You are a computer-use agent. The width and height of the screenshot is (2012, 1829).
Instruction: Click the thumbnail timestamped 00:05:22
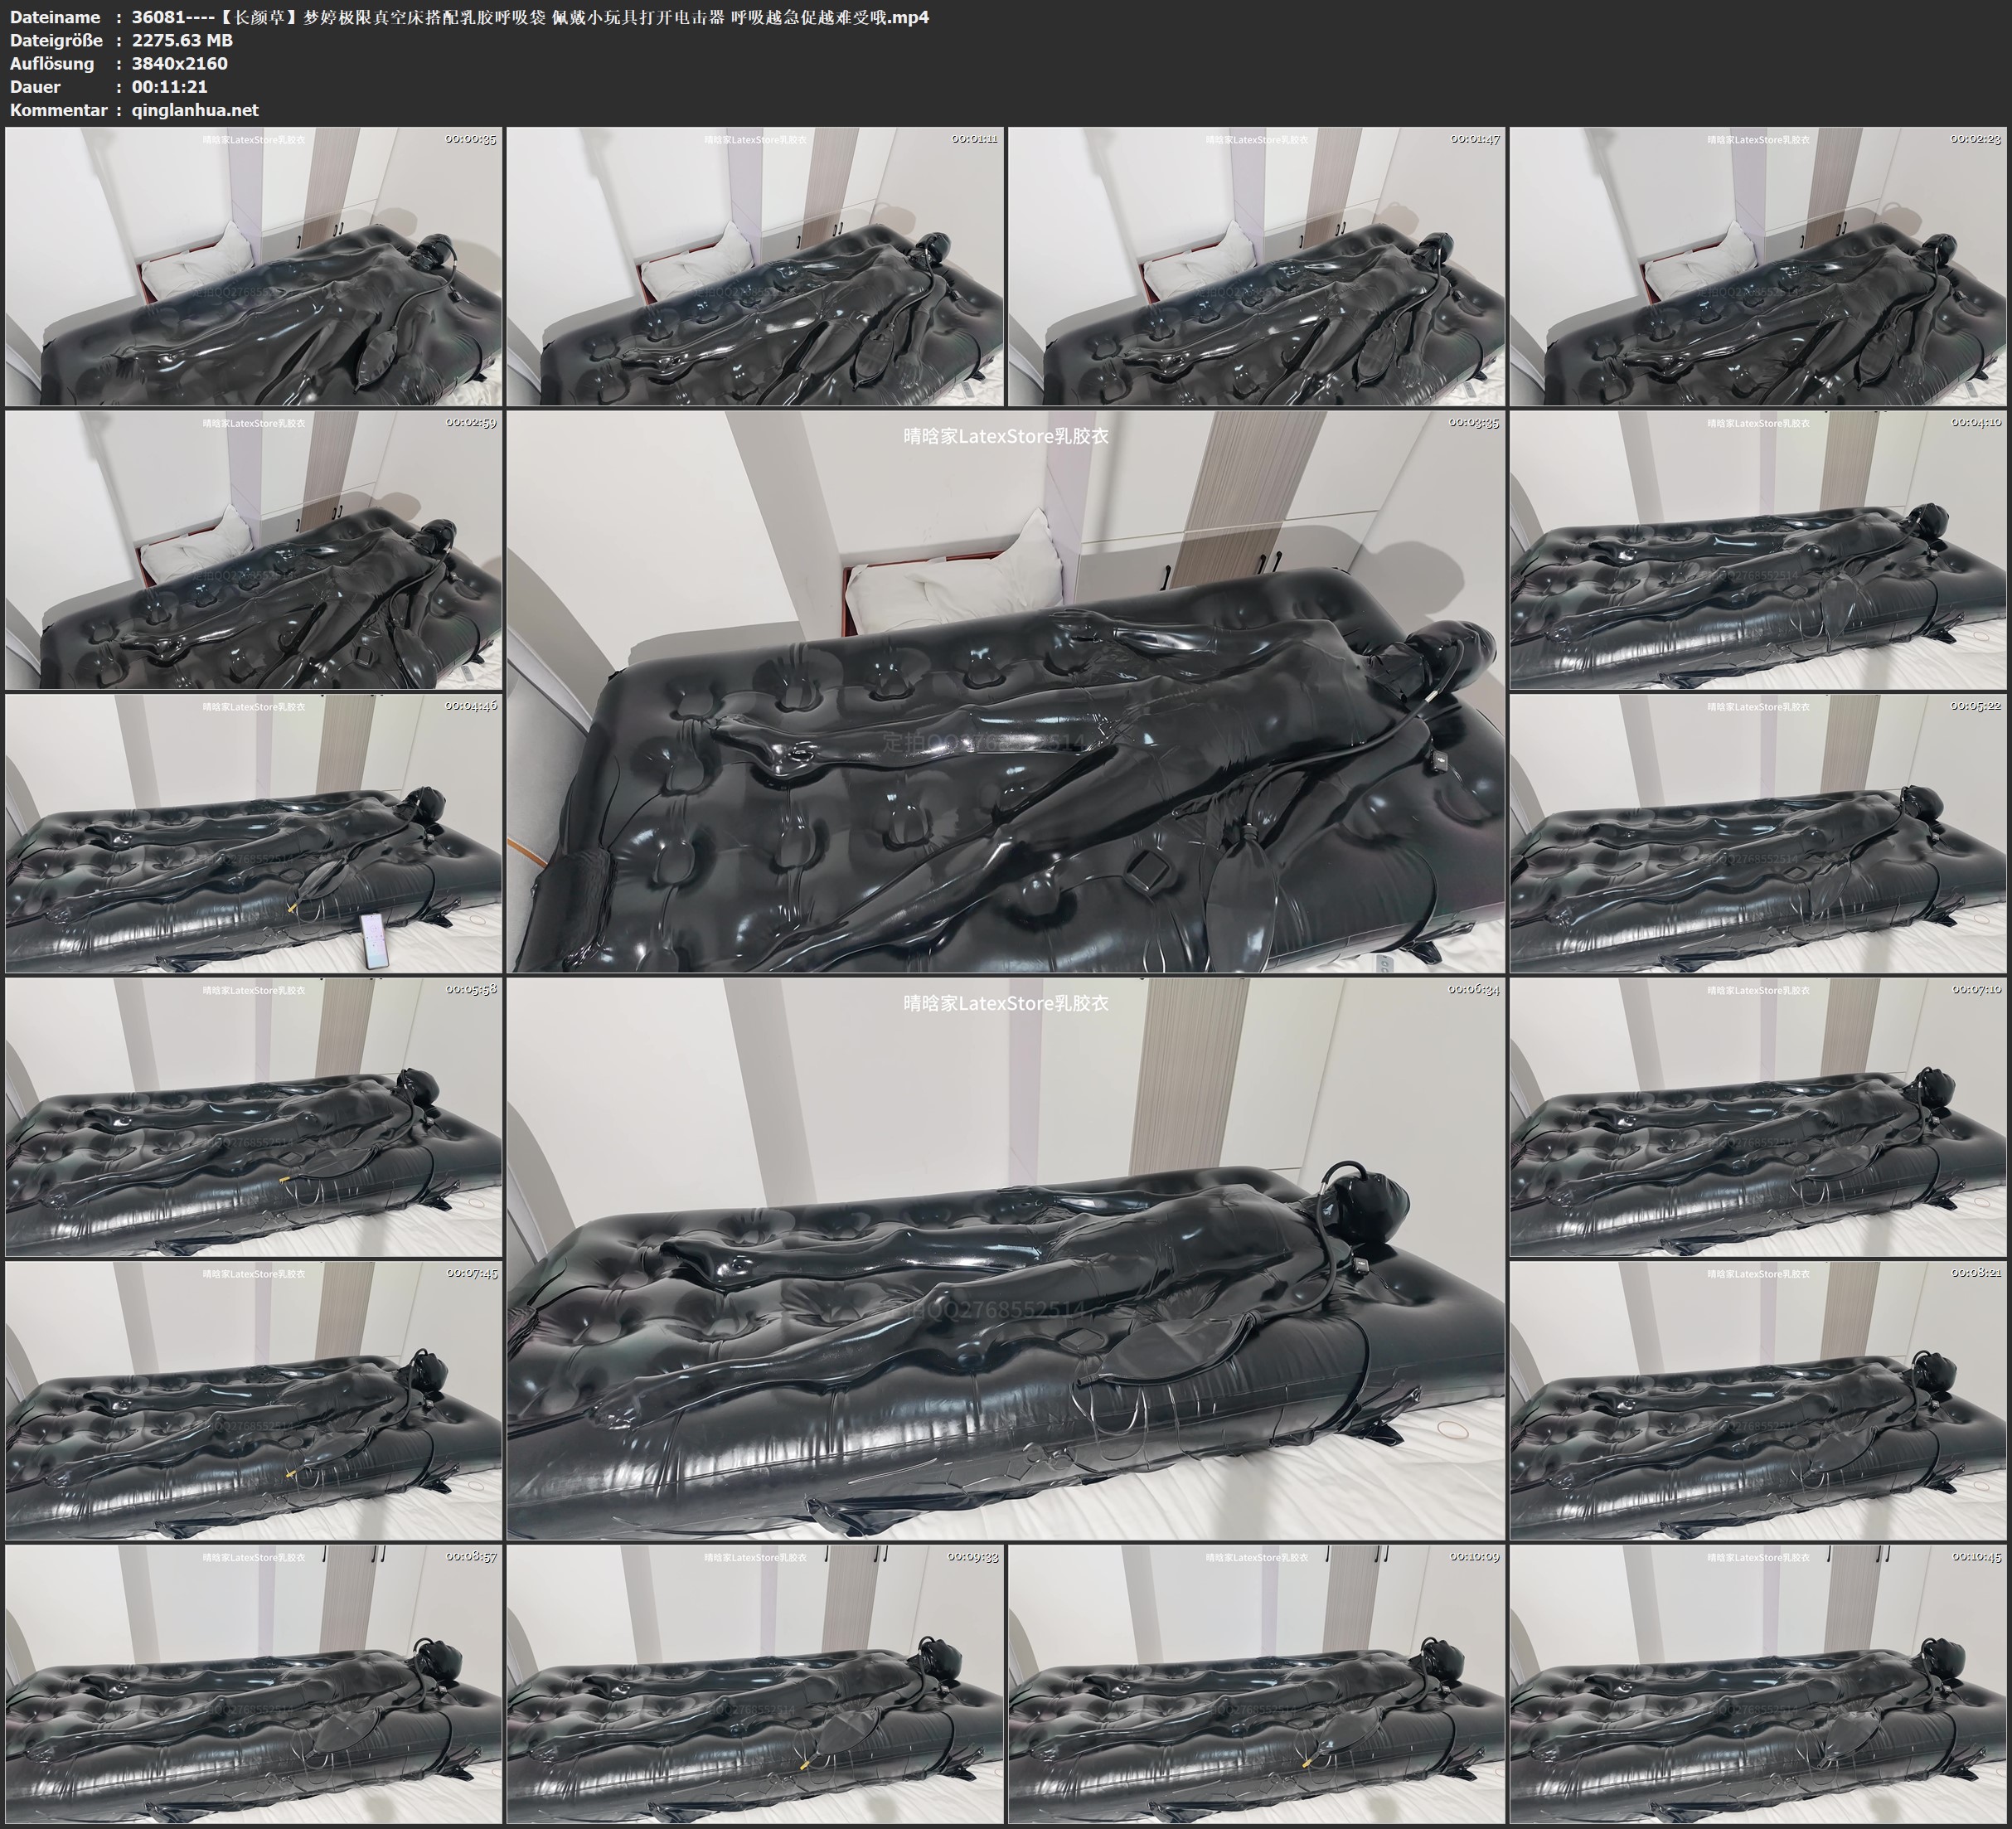tap(1758, 832)
